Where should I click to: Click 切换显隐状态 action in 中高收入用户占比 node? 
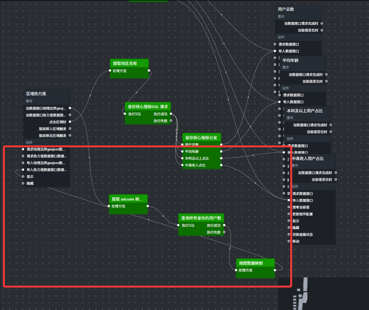tap(302, 235)
